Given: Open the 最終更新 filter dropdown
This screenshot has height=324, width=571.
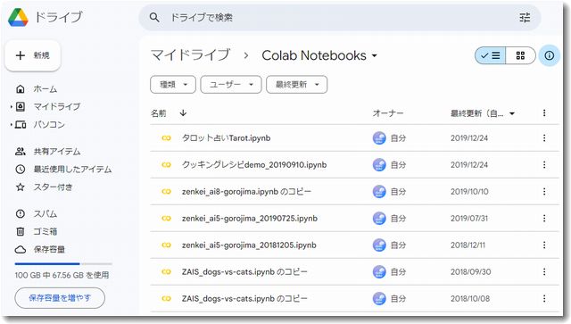Looking at the screenshot, I should [x=297, y=85].
